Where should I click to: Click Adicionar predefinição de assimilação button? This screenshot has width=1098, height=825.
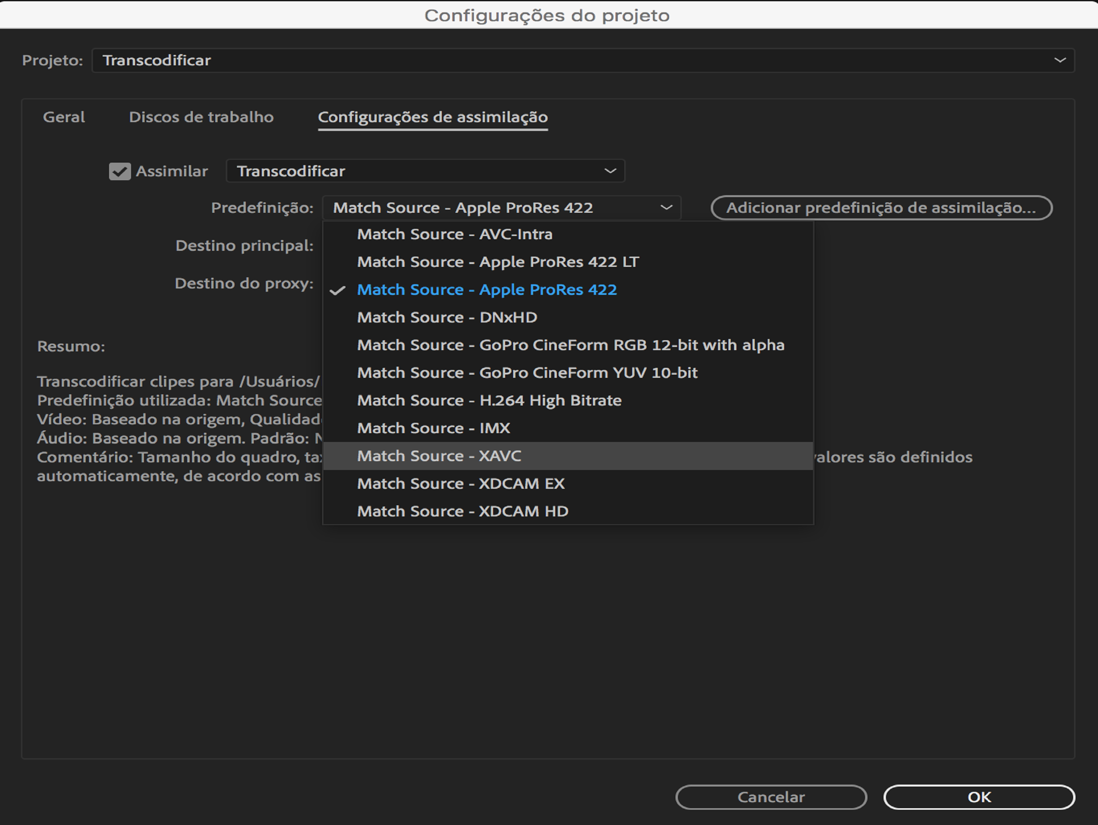point(881,208)
